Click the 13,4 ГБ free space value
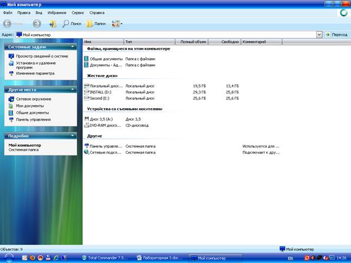The image size is (351, 263). [232, 86]
